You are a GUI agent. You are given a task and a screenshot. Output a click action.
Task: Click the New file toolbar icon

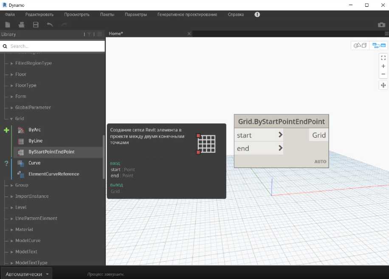(8, 25)
